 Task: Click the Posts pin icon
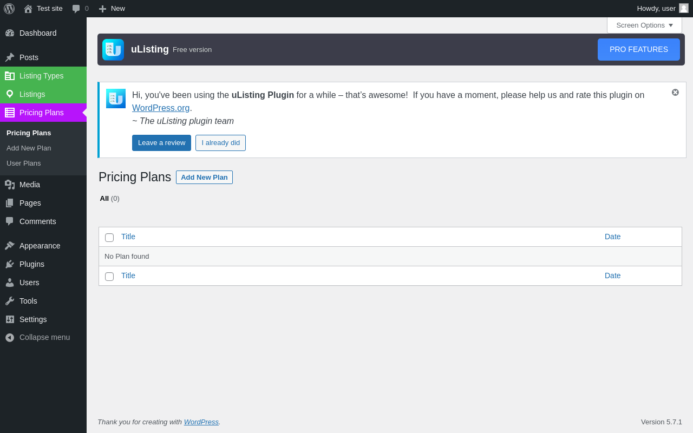point(10,57)
